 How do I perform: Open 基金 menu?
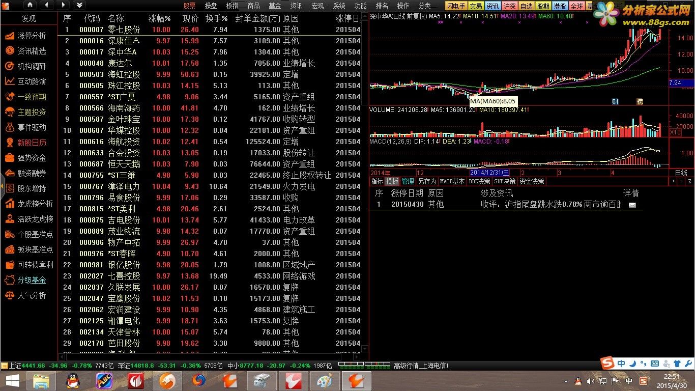click(x=275, y=6)
